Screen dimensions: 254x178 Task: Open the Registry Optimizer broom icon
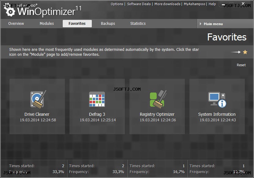(x=158, y=99)
